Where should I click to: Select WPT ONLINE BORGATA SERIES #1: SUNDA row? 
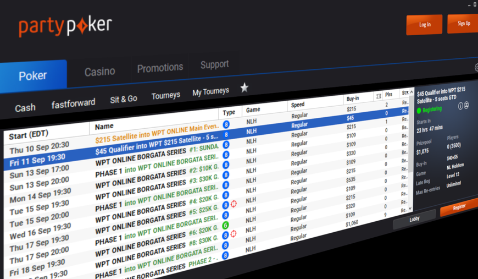(x=207, y=150)
